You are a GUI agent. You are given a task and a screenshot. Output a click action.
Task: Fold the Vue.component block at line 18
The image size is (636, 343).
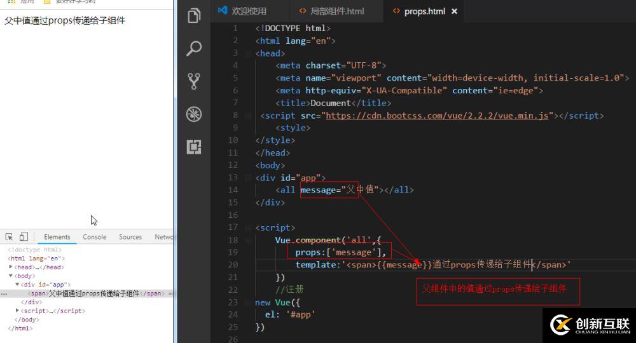pos(247,240)
